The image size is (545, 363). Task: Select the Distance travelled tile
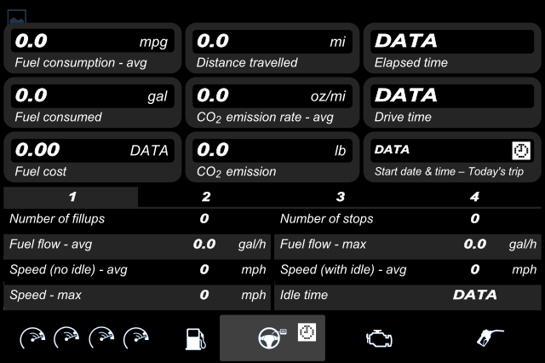272,49
